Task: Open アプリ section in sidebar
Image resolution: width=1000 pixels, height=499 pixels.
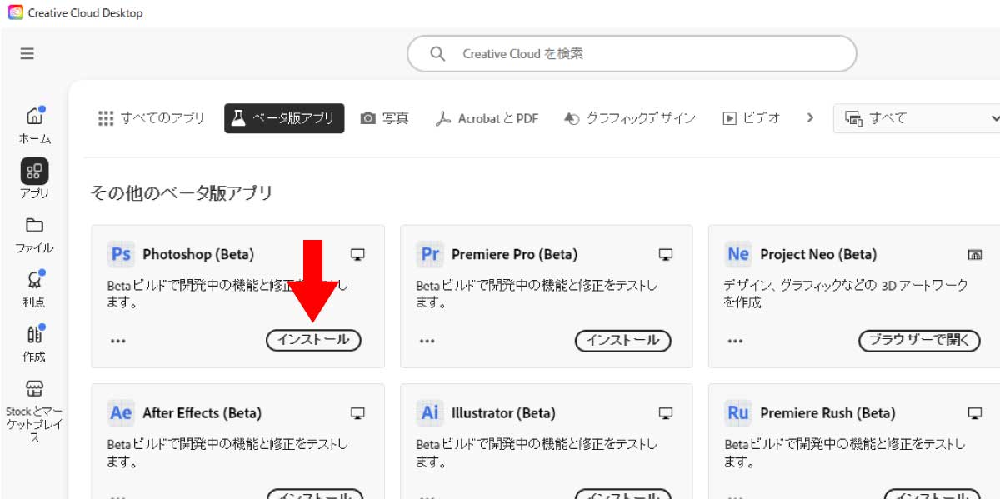Action: click(34, 179)
